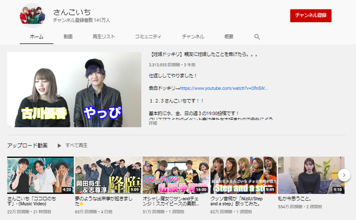Click title オシャレ魔女♡サンandチェンジ

pyautogui.click(x=171, y=201)
